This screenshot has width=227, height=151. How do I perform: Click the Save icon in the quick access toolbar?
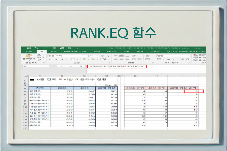pos(29,48)
